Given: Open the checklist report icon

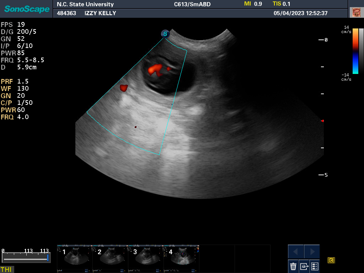Looking at the screenshot, I should 315,266.
